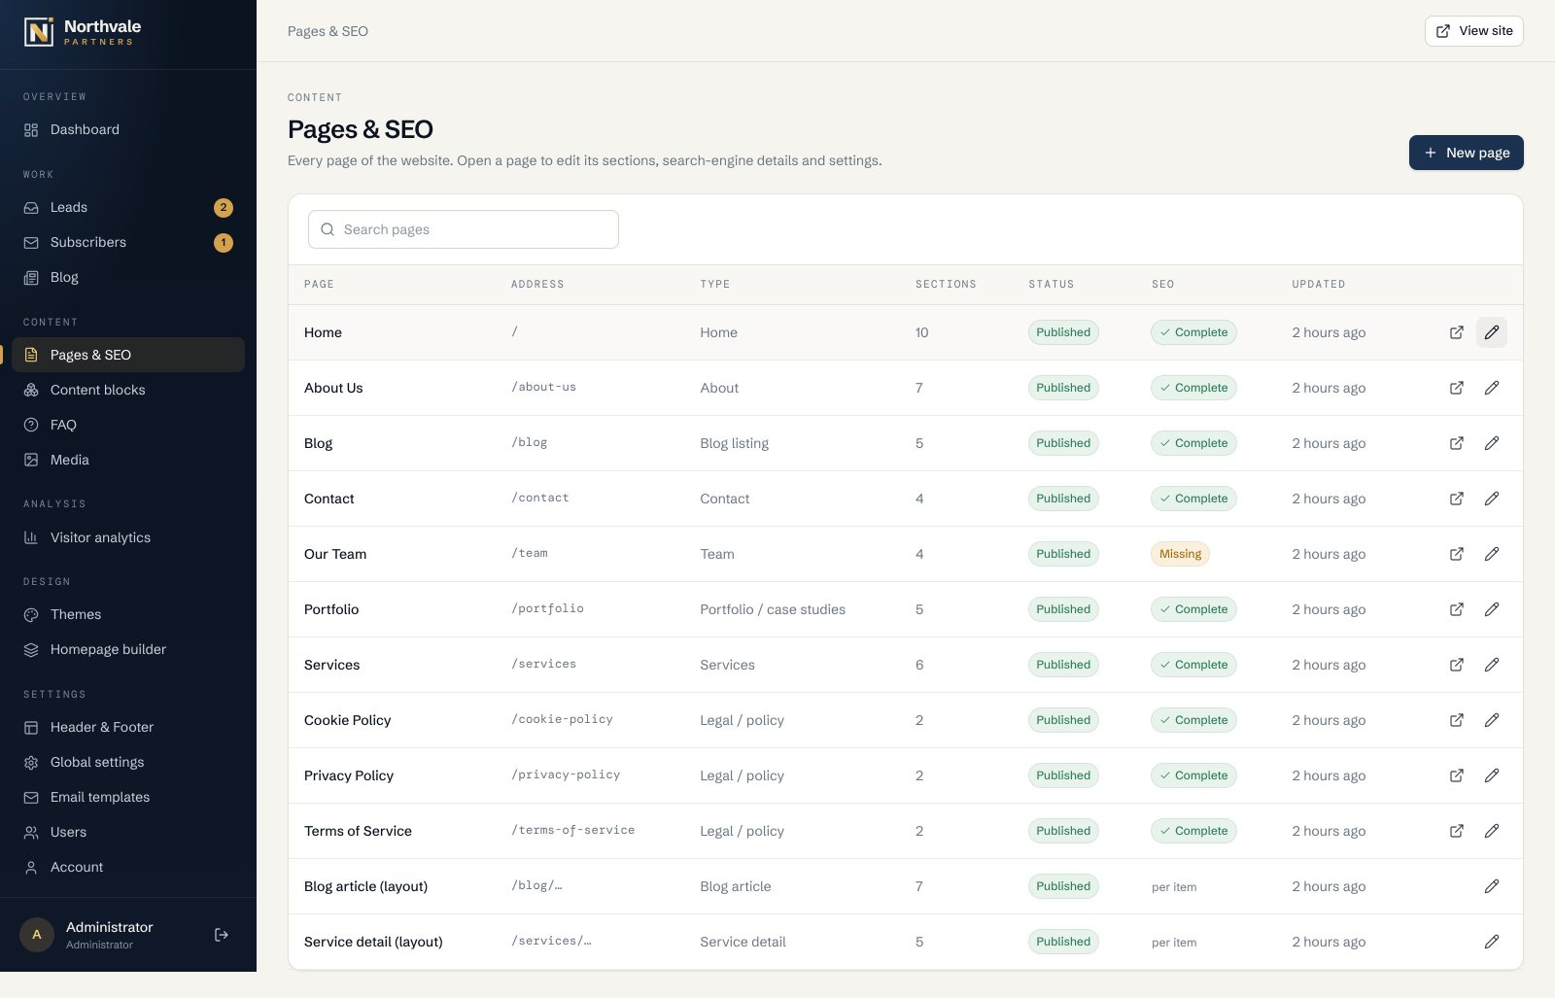Viewport: 1555px width, 998px height.
Task: Click the edit pencil for Blog row
Action: coord(1492,443)
